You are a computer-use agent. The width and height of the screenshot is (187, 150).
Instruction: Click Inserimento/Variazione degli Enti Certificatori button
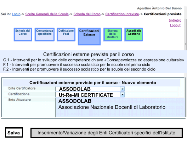coord(107,133)
